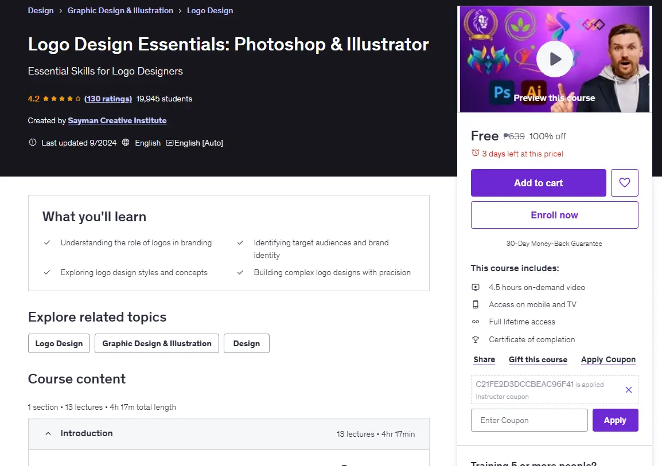
Task: Click the Apply Coupon link
Action: tap(608, 360)
